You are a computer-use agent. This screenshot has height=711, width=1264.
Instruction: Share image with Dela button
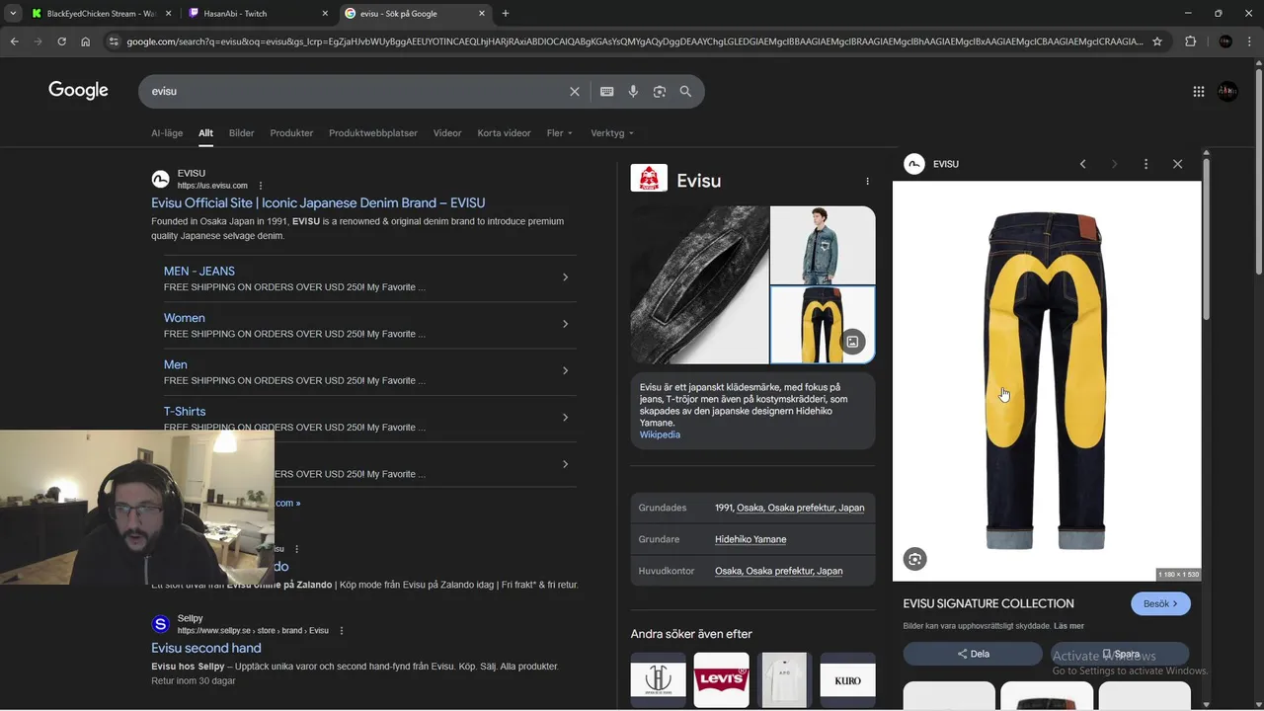pos(973,654)
